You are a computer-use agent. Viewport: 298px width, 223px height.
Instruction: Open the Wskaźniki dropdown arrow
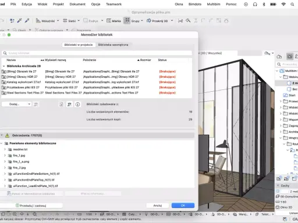[x=58, y=21]
